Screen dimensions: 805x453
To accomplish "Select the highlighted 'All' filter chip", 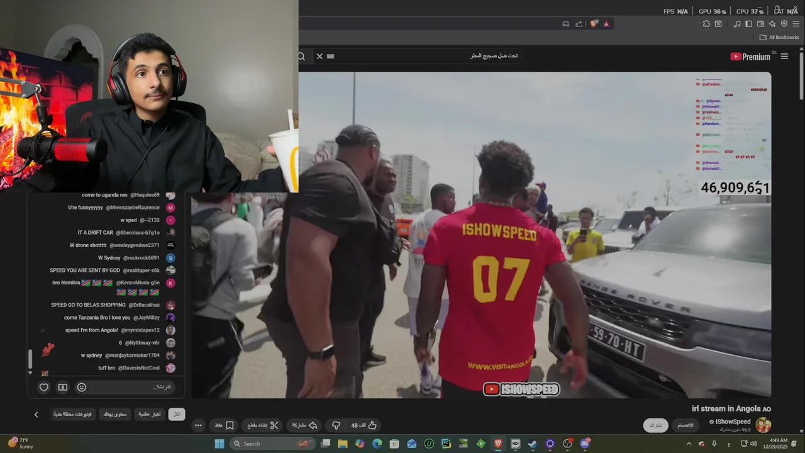I will [x=177, y=415].
